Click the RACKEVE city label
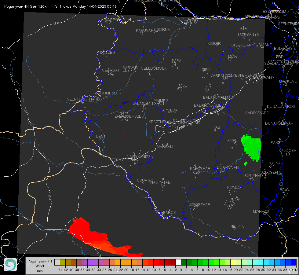Screen dimensions: 299x275 pos(288,81)
